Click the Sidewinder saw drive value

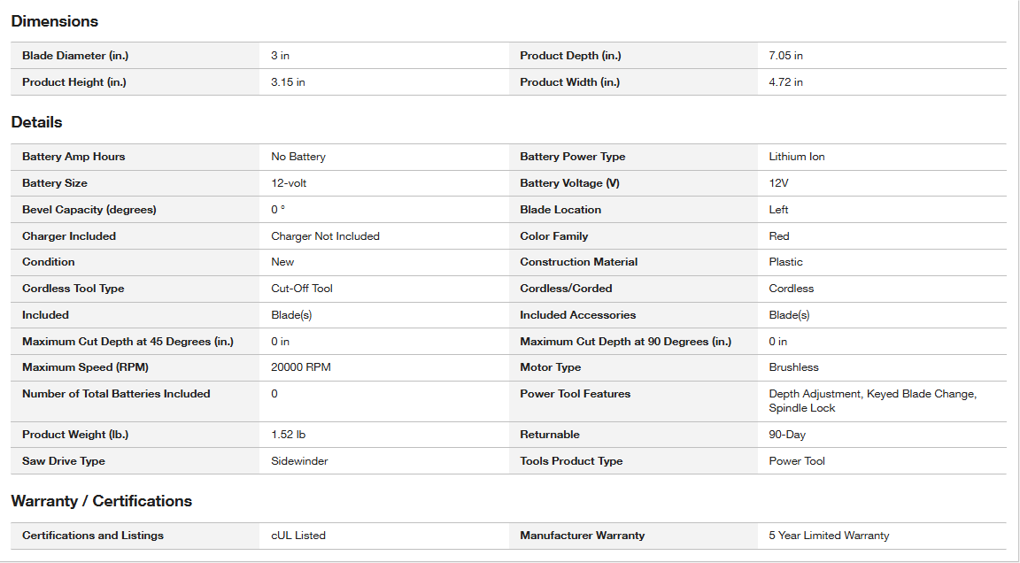pyautogui.click(x=299, y=461)
